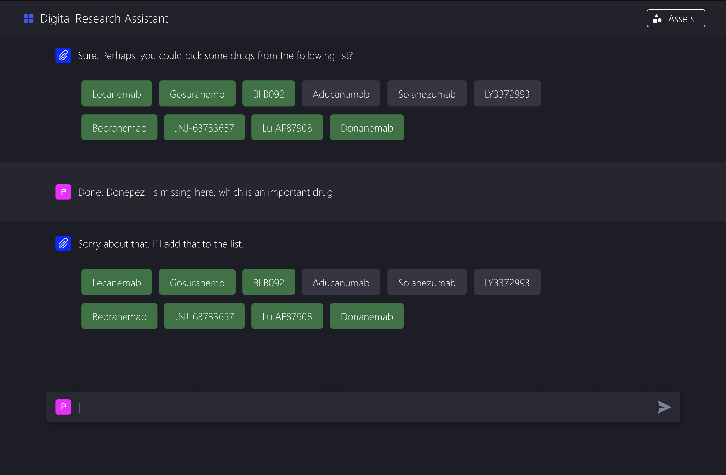Click the P avatar beside the user's message
This screenshot has height=475, width=726.
pyautogui.click(x=63, y=192)
